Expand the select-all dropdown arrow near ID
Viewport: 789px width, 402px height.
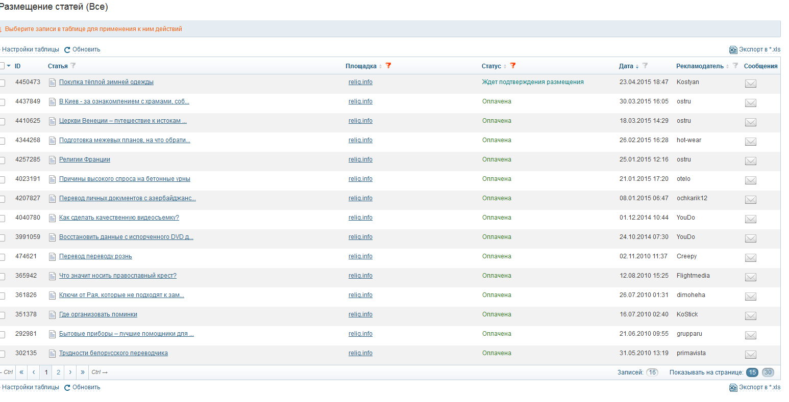point(9,66)
